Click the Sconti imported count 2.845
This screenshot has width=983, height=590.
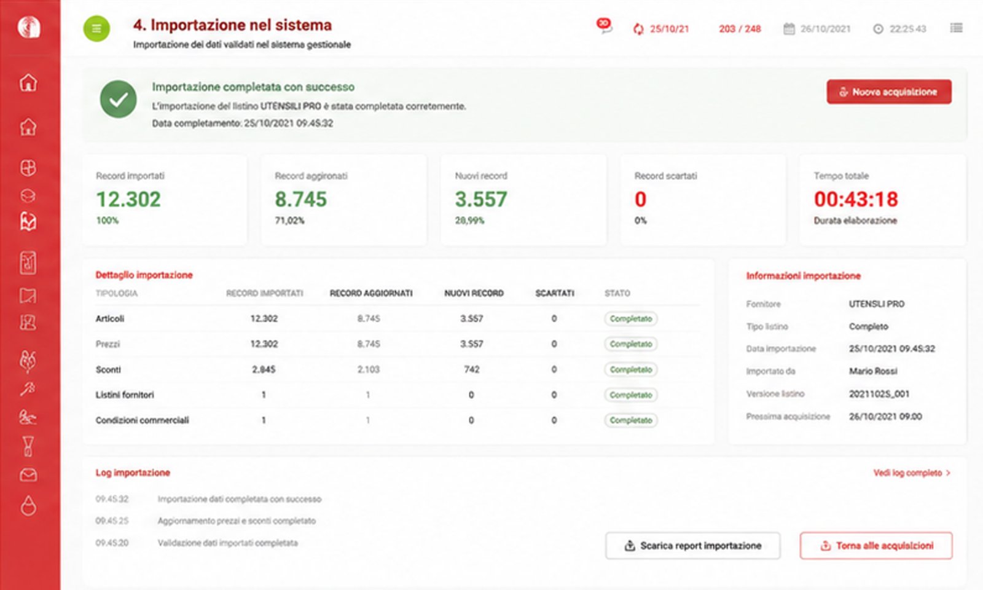pyautogui.click(x=264, y=369)
